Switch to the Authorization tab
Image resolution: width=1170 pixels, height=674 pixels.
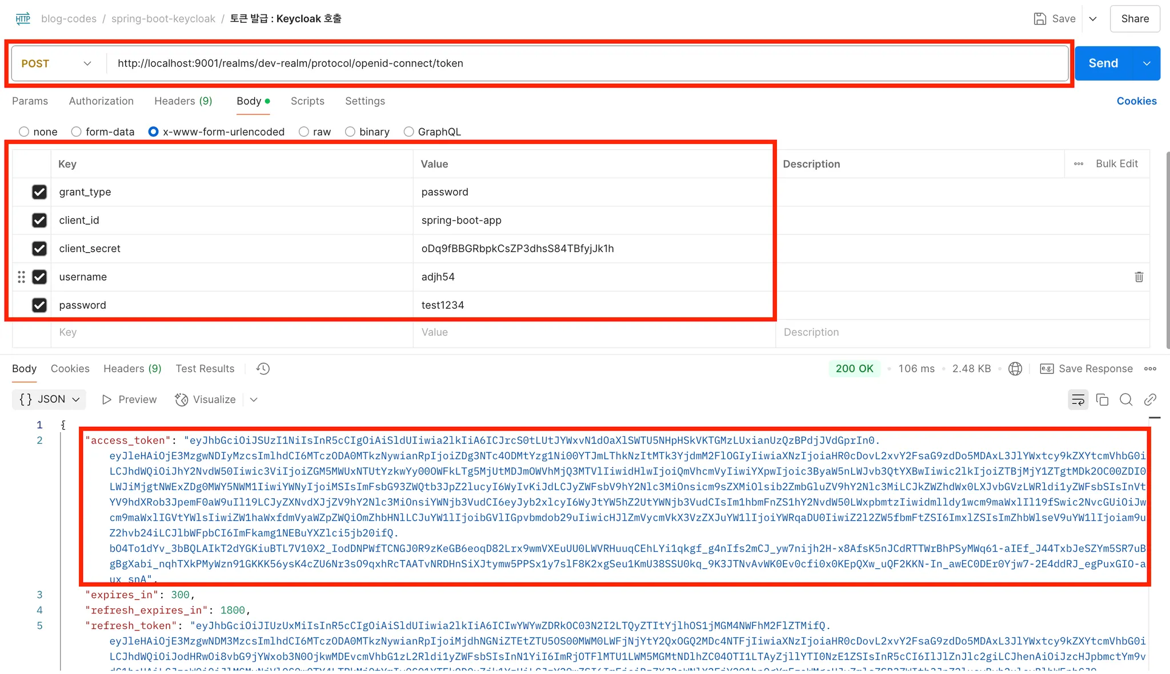101,101
